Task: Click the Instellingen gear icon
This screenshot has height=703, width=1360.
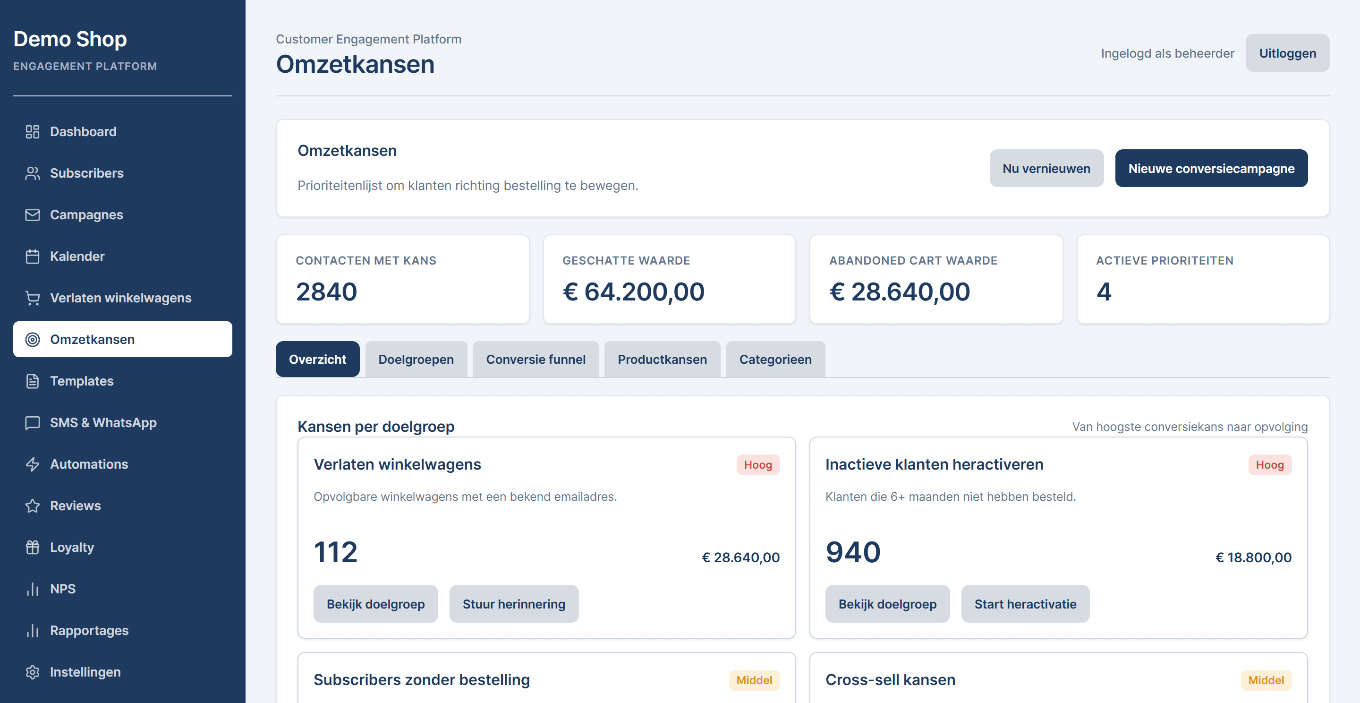Action: tap(32, 672)
